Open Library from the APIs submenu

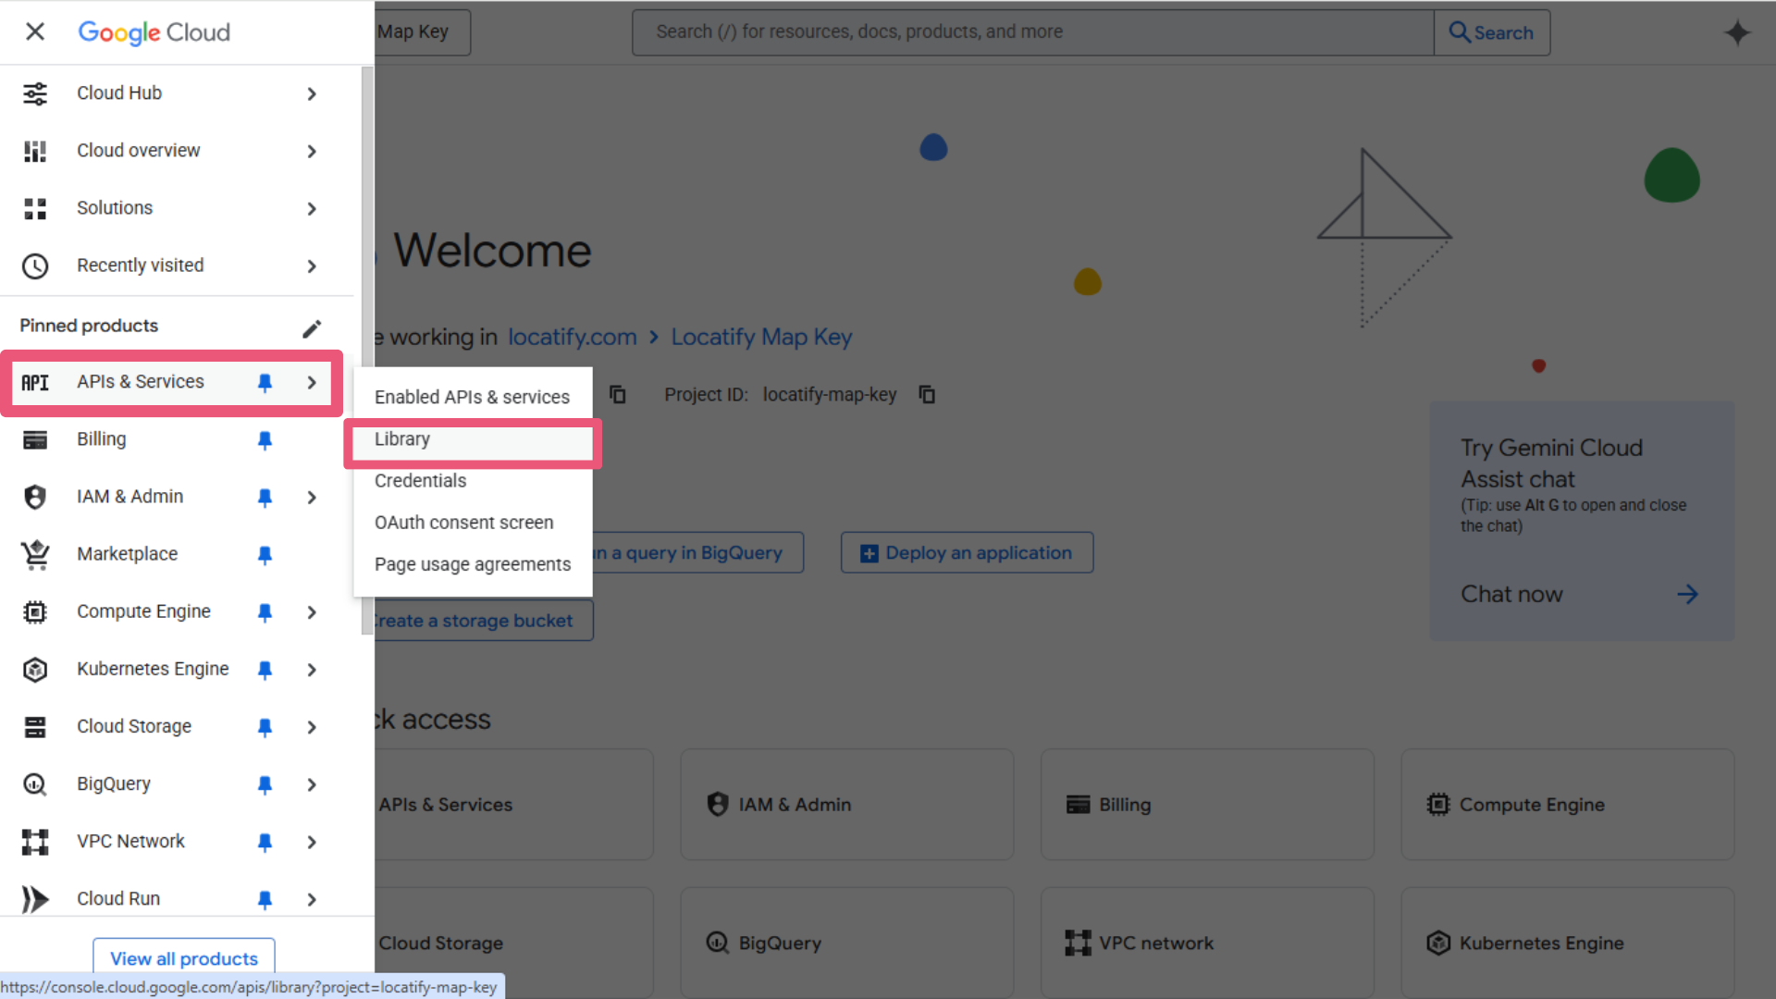click(473, 439)
